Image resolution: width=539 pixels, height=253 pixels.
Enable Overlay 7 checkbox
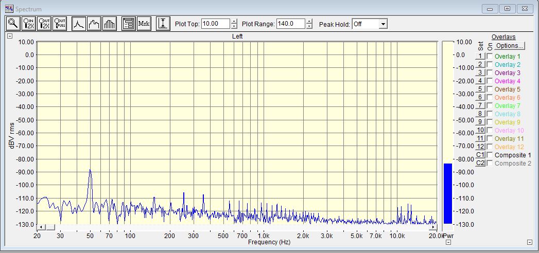[490, 106]
